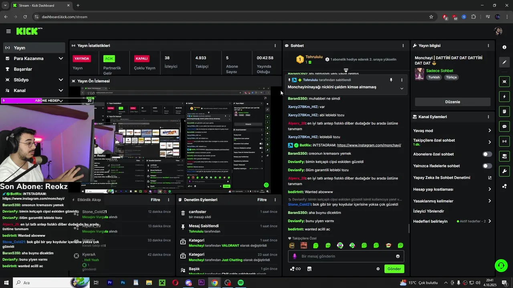The width and height of the screenshot is (513, 288).
Task: Click the info icon in the right sidebar
Action: click(504, 47)
